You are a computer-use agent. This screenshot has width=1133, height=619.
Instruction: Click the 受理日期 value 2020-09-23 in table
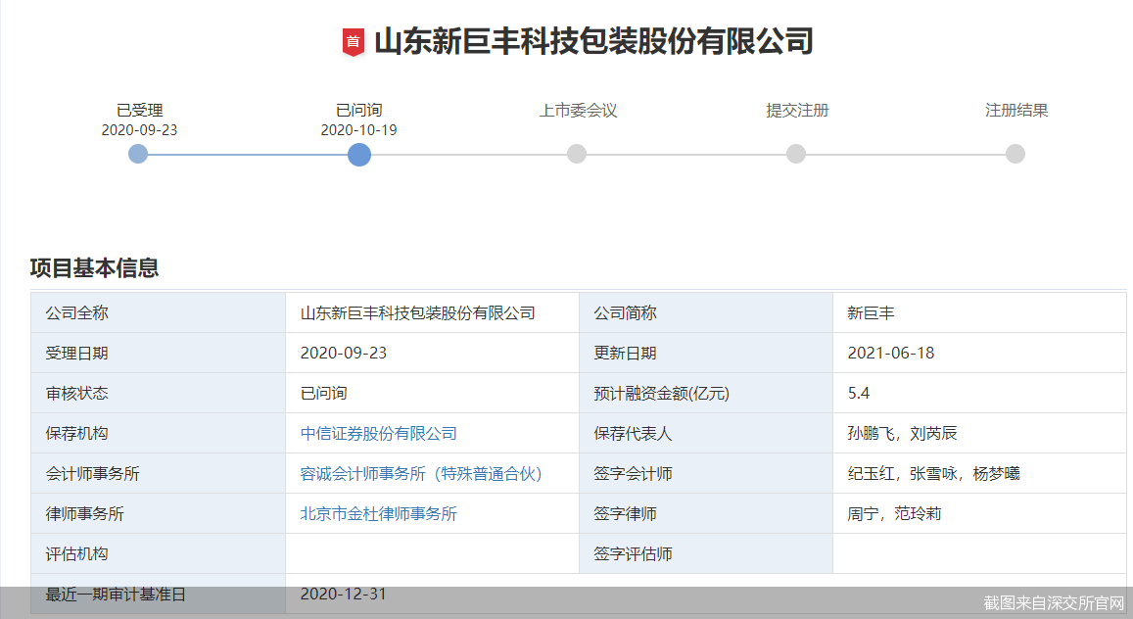[x=343, y=354]
